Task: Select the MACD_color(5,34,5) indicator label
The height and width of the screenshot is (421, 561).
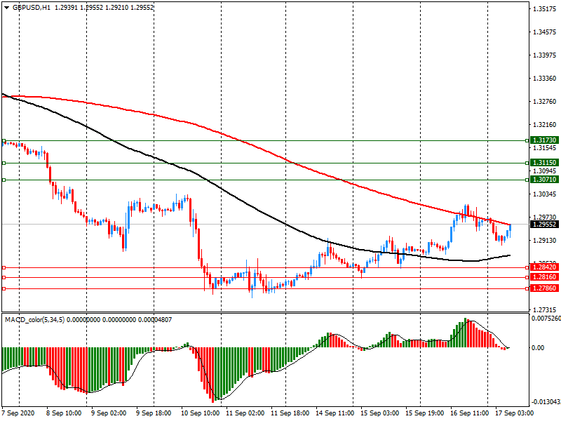Action: [34, 320]
